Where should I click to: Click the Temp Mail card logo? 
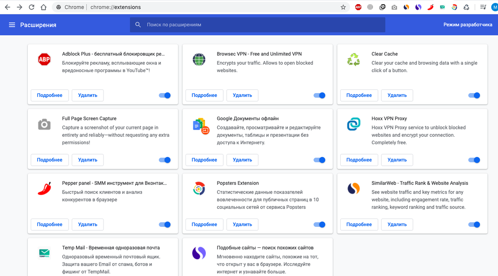(x=44, y=253)
